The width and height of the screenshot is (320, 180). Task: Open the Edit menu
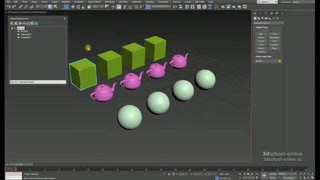15,2
